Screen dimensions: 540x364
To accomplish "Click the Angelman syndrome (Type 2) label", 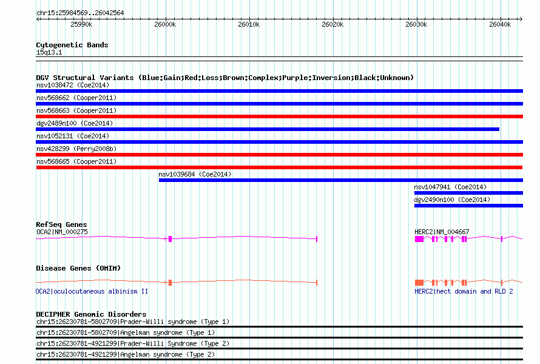I will click(126, 355).
